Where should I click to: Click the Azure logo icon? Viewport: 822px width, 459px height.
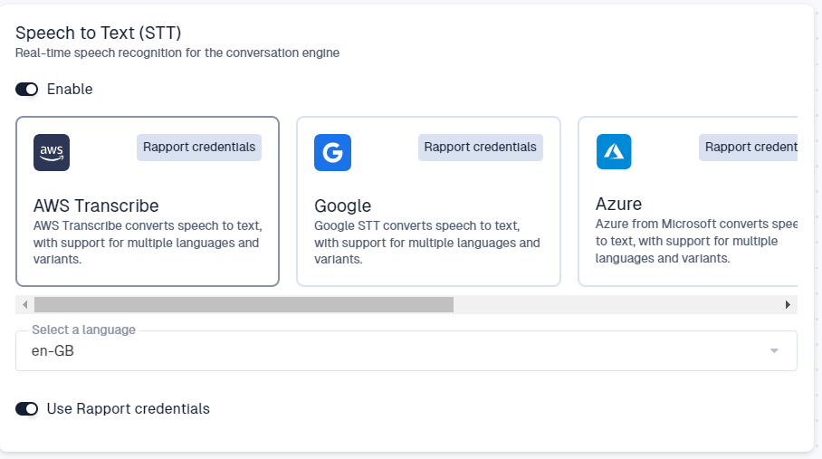tap(614, 151)
